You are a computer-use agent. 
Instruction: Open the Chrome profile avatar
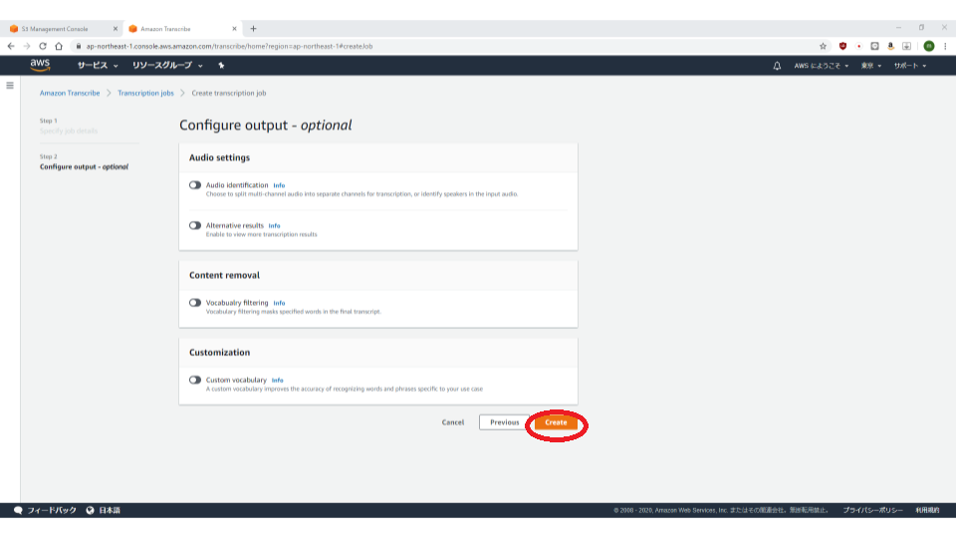928,47
